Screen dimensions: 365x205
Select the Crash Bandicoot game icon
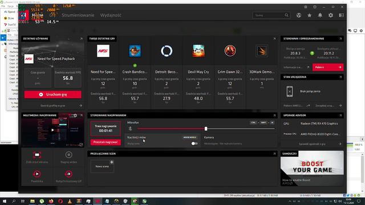(x=135, y=51)
